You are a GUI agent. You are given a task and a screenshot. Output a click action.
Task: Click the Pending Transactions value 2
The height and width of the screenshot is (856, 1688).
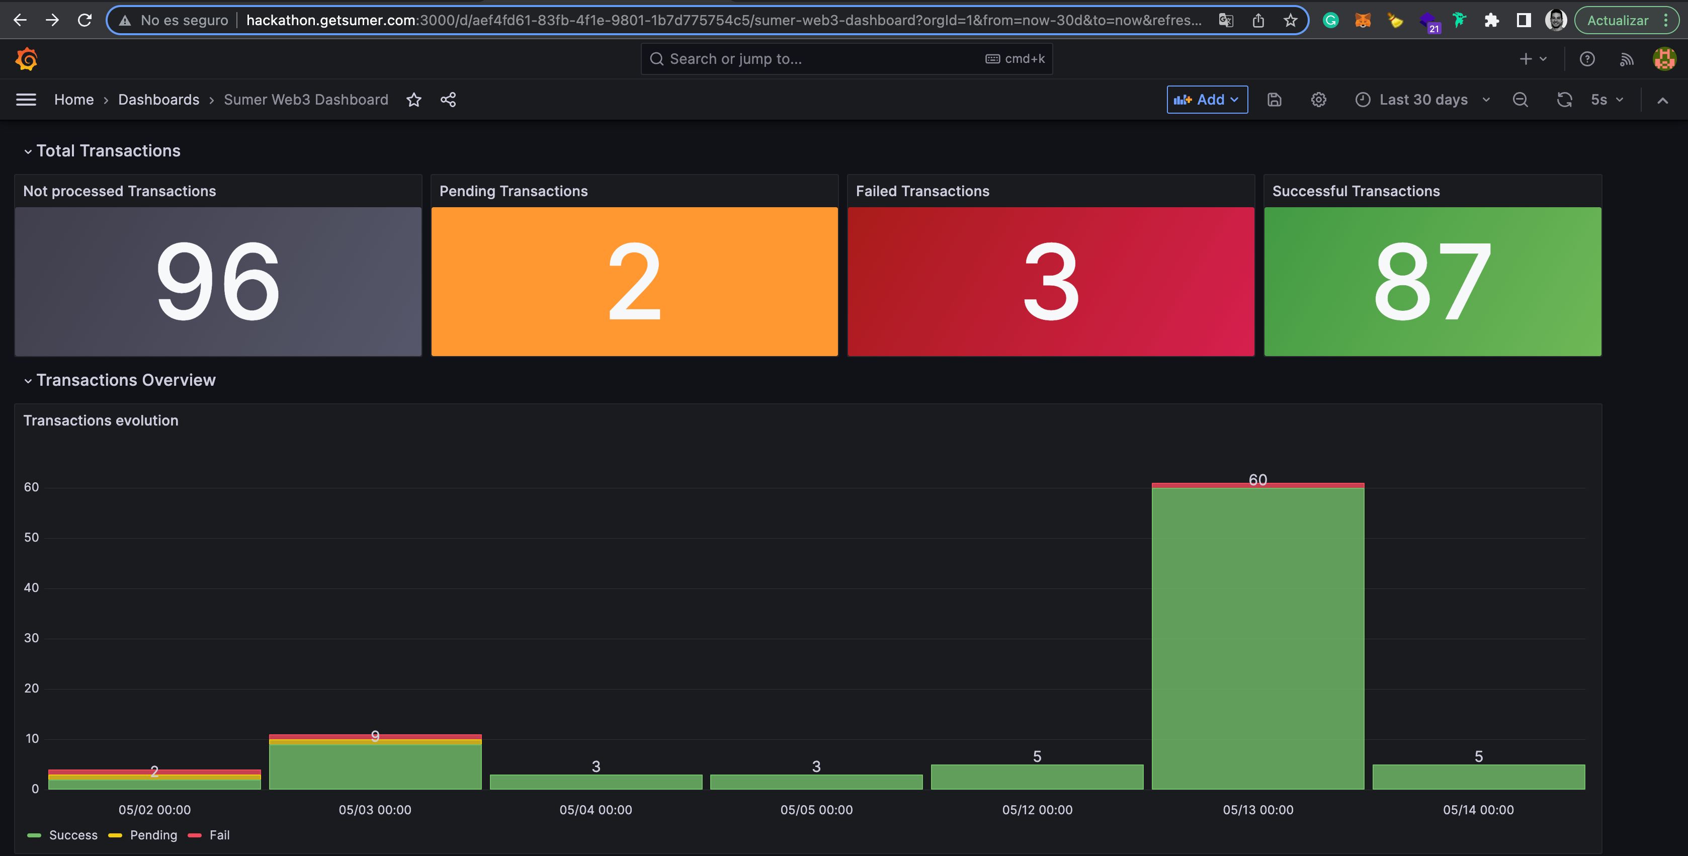[x=634, y=281]
